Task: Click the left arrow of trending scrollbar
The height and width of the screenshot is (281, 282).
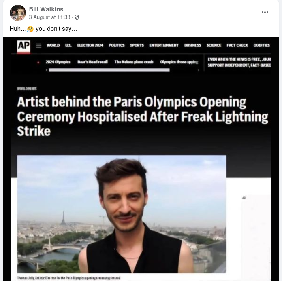Action: pos(47,70)
